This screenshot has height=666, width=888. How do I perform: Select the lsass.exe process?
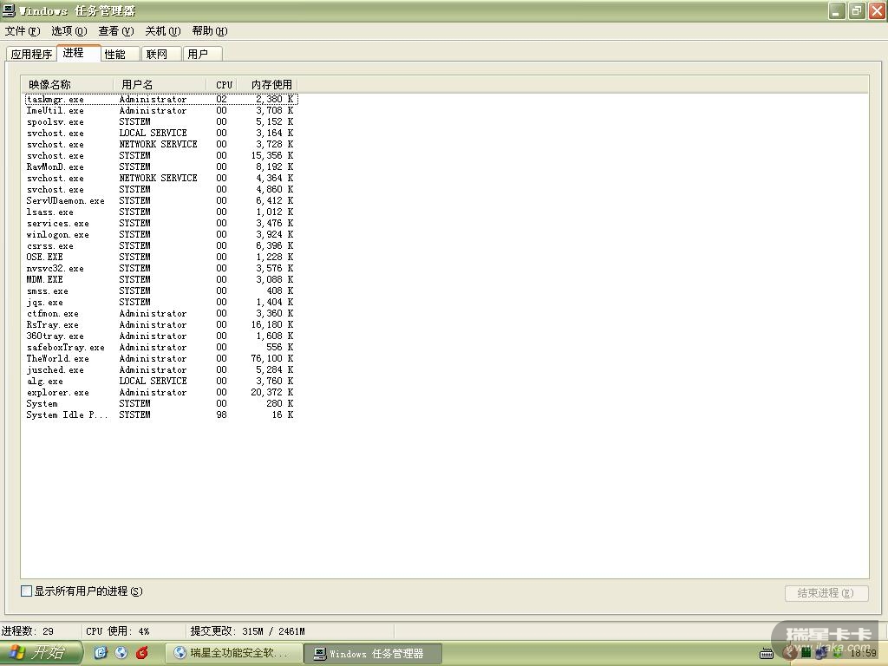(x=161, y=212)
